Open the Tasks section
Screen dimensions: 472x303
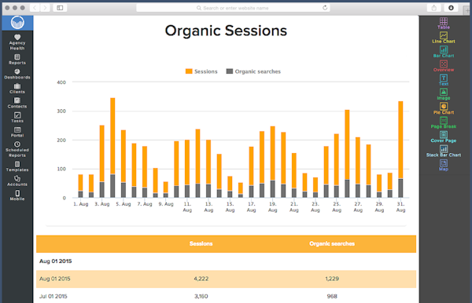17,117
